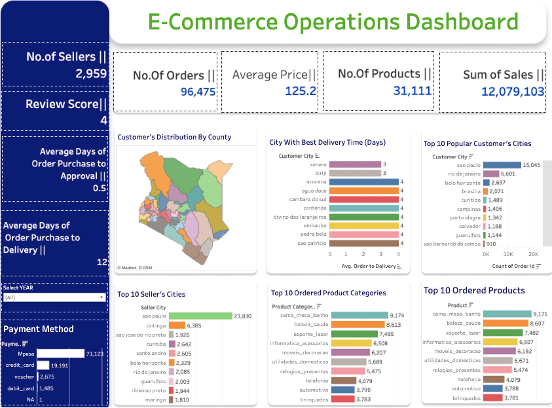Click the sort icon beside Customer City in Top 10 Popular Customer's Cities
The height and width of the screenshot is (408, 552).
coord(471,157)
